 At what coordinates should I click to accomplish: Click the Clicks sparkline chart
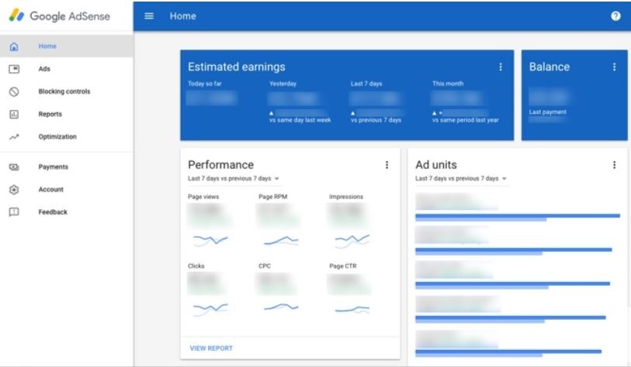(210, 309)
